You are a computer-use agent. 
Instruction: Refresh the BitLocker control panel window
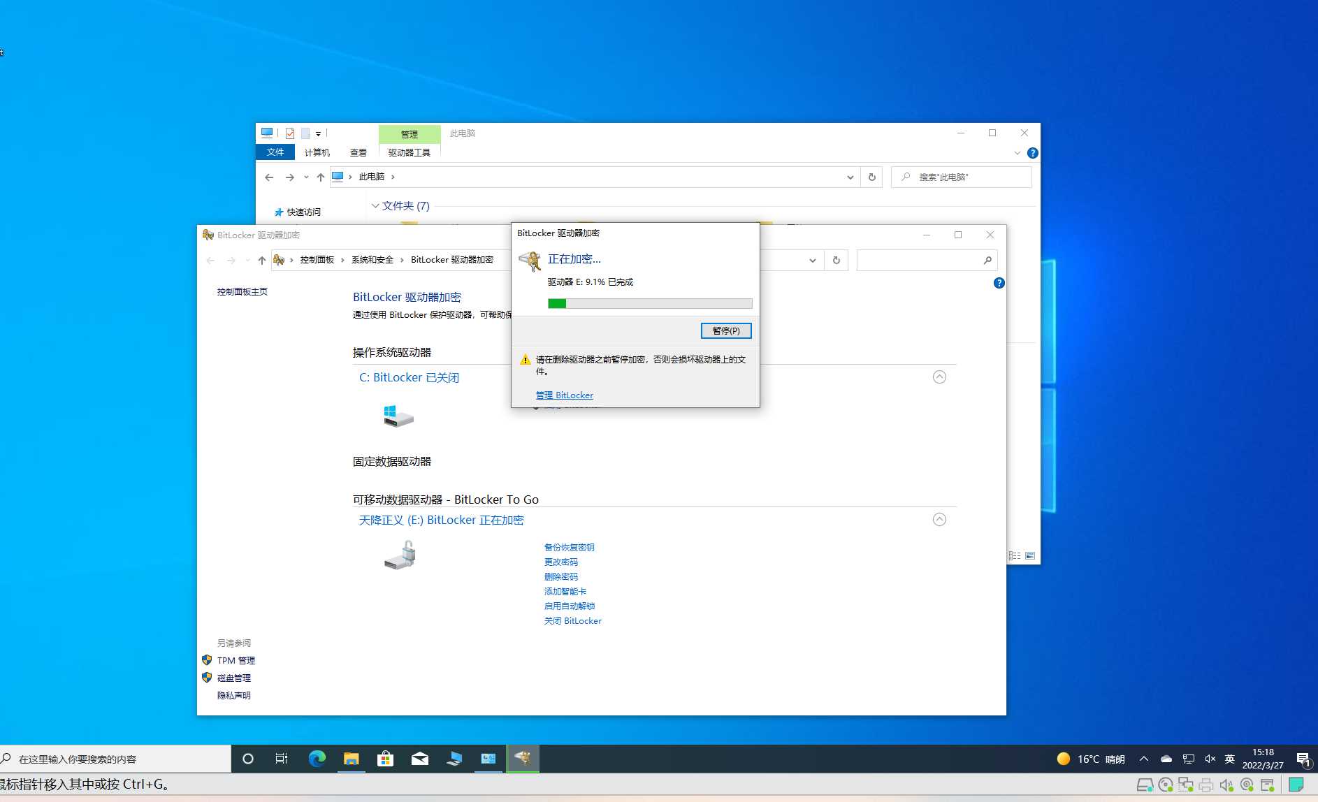836,260
